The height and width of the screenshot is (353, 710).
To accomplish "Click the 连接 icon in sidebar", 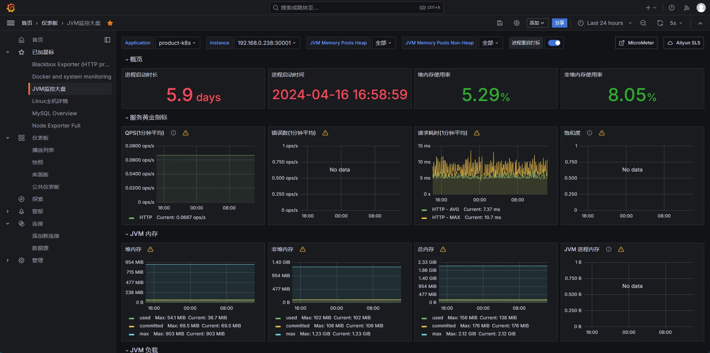I will click(x=21, y=224).
